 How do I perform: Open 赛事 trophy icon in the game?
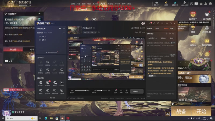point(193,29)
